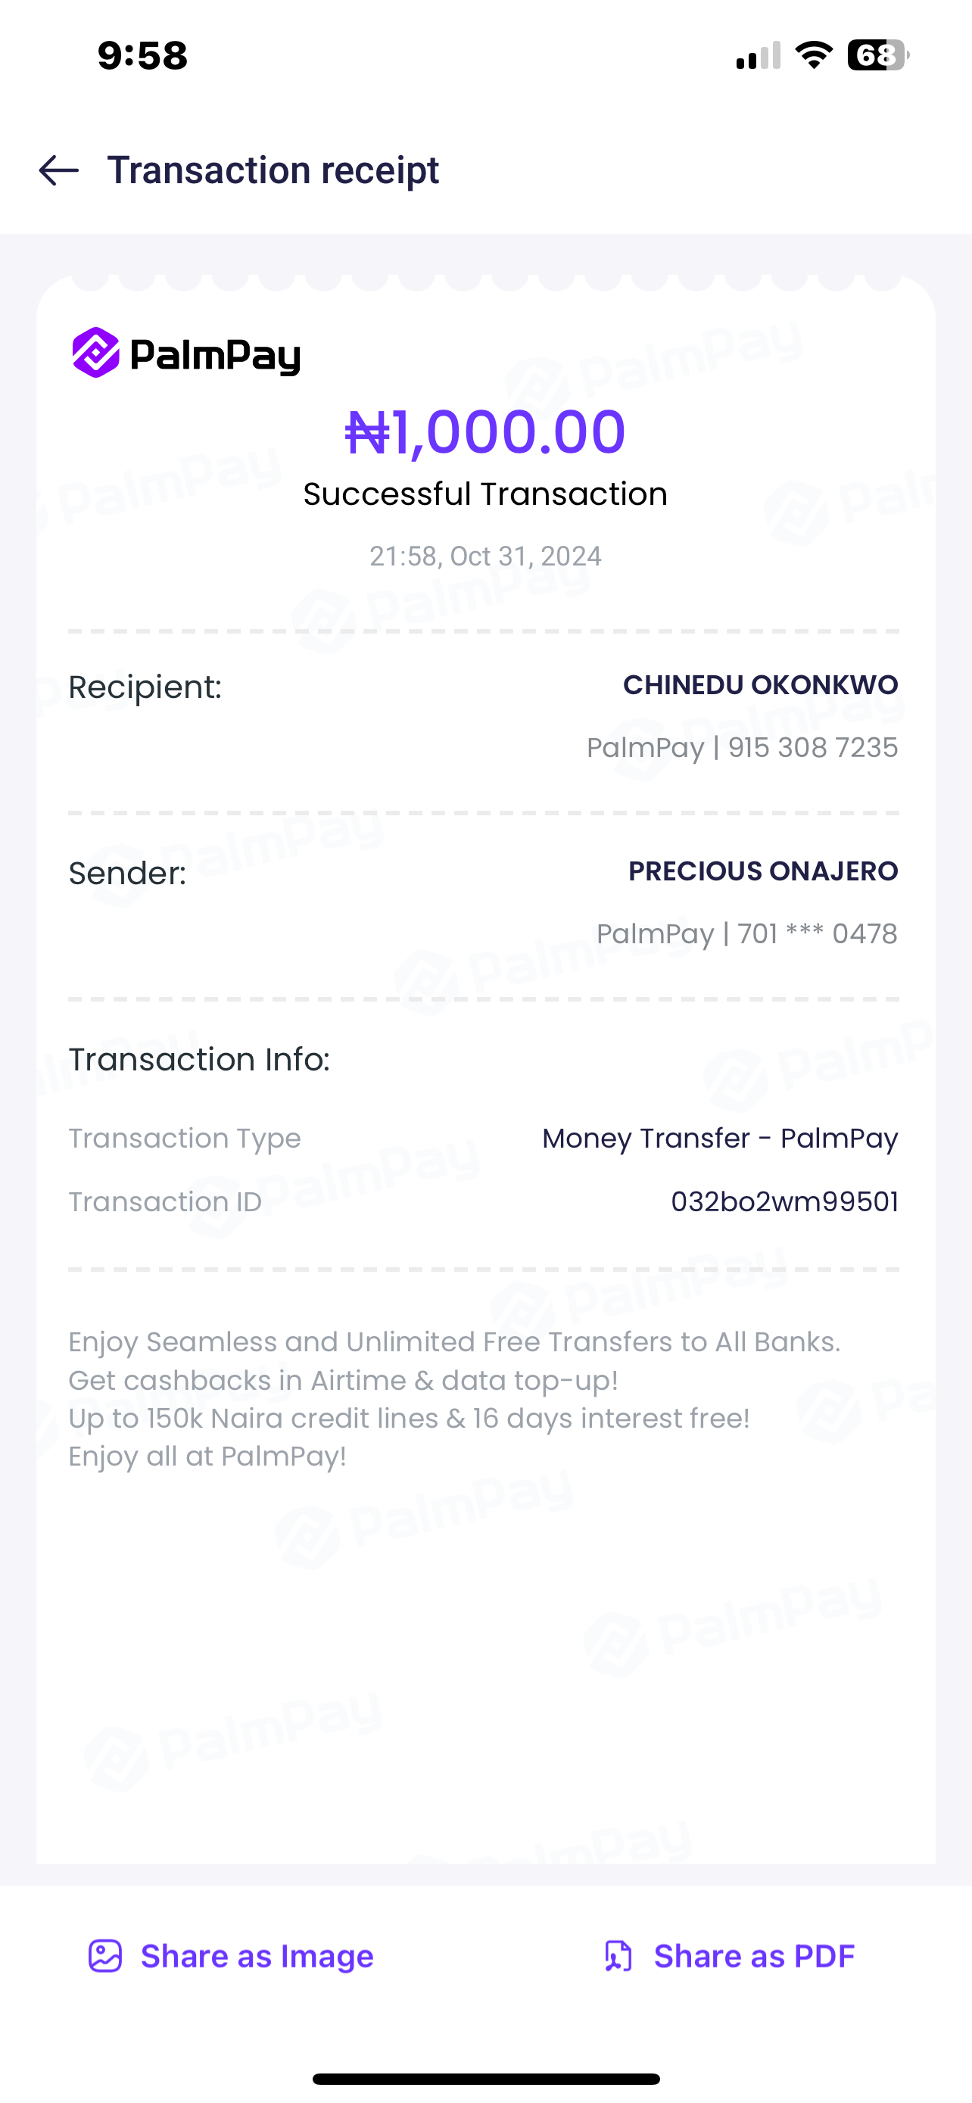Tap recipient name CHINEDU OKONKWO
Viewport: 972px width, 2103px height.
760,685
